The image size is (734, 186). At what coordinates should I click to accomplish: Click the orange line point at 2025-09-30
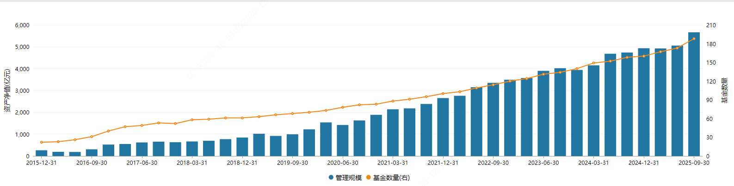click(x=694, y=39)
